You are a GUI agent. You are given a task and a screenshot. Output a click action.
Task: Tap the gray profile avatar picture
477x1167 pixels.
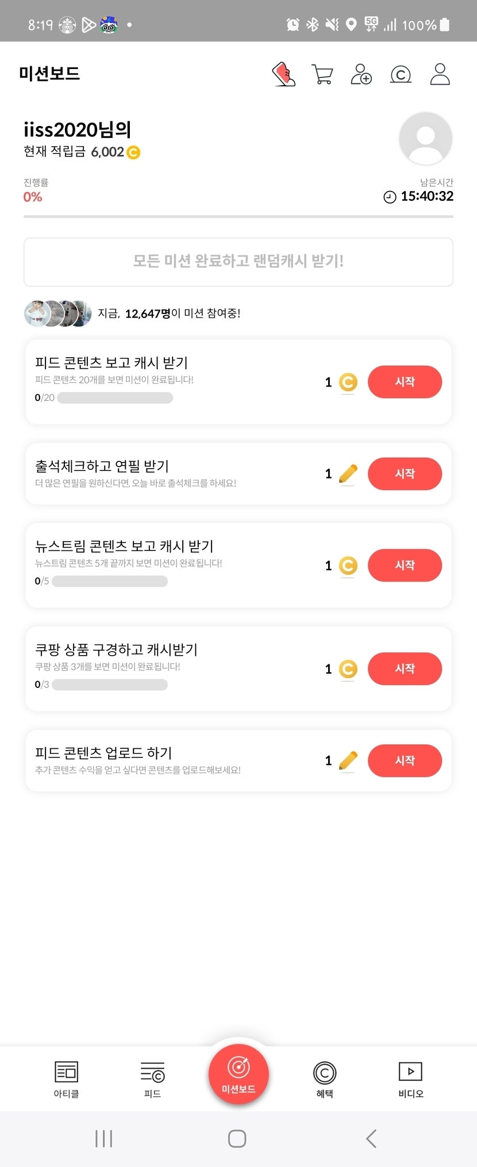click(425, 139)
